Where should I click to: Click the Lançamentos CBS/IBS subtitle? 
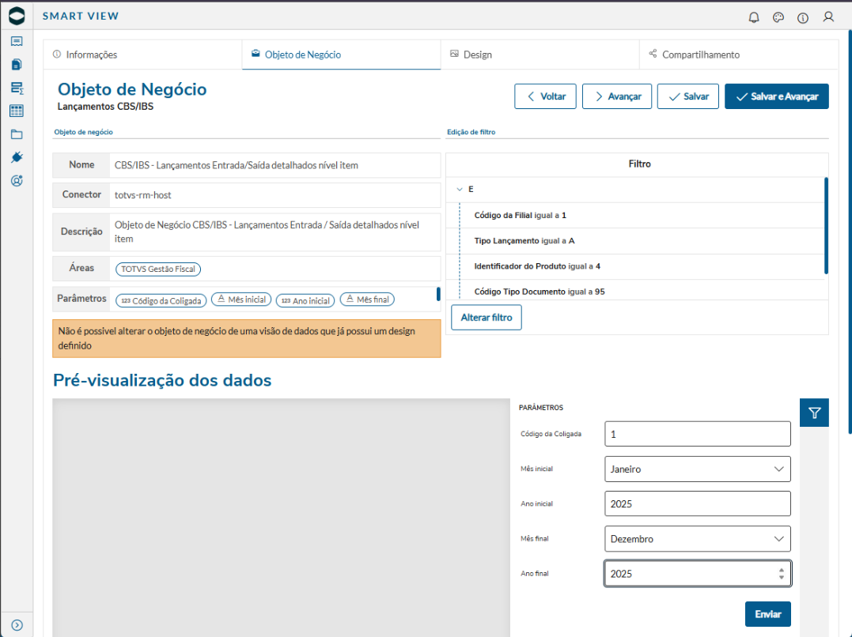click(105, 107)
